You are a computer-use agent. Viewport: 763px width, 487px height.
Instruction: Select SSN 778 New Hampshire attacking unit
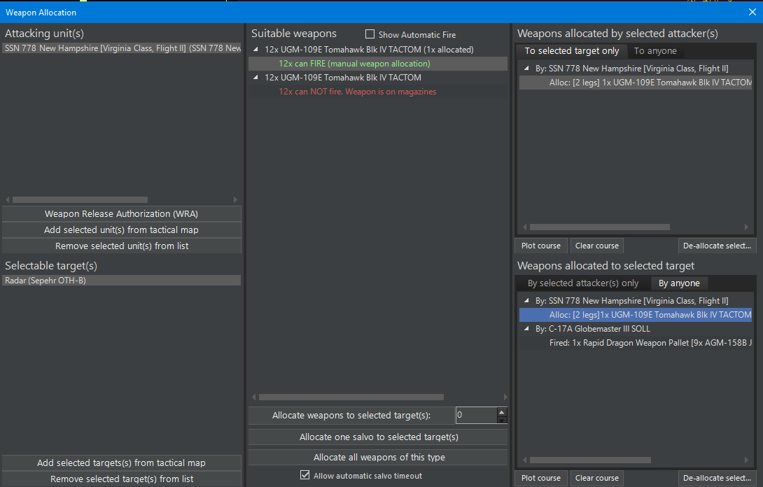(122, 48)
